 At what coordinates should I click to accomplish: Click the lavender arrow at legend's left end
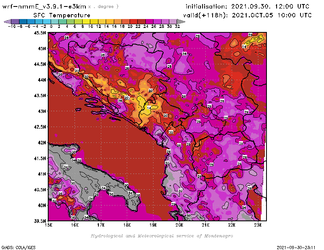pyautogui.click(x=7, y=21)
